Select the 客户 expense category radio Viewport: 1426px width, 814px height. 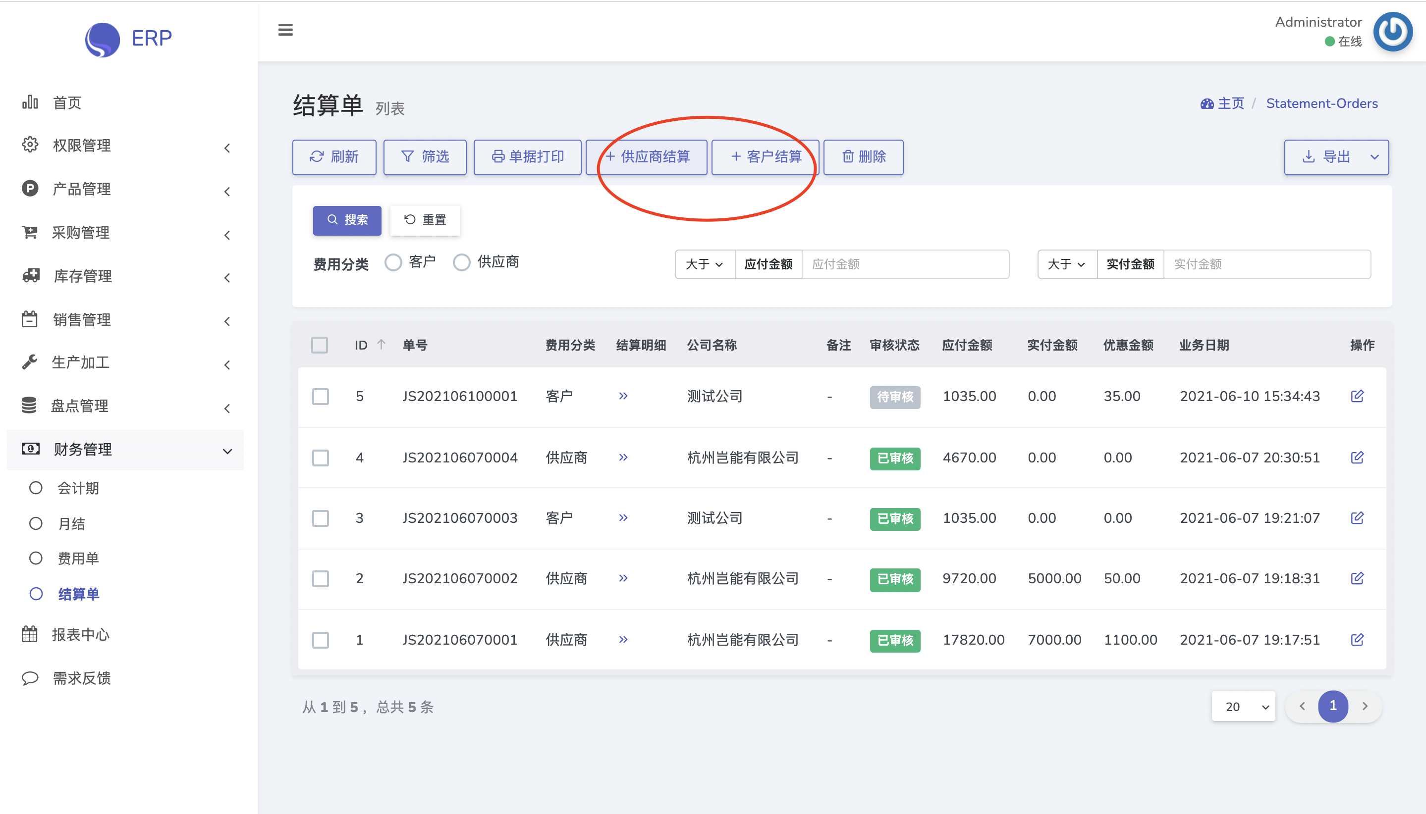click(x=393, y=262)
